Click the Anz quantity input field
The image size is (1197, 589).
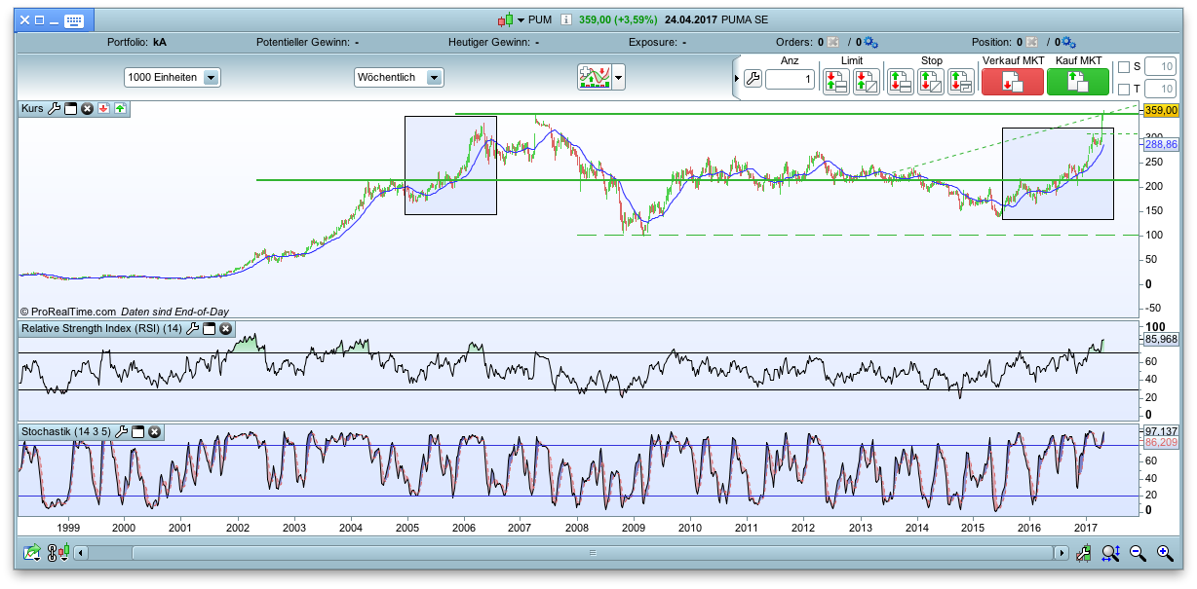point(790,80)
